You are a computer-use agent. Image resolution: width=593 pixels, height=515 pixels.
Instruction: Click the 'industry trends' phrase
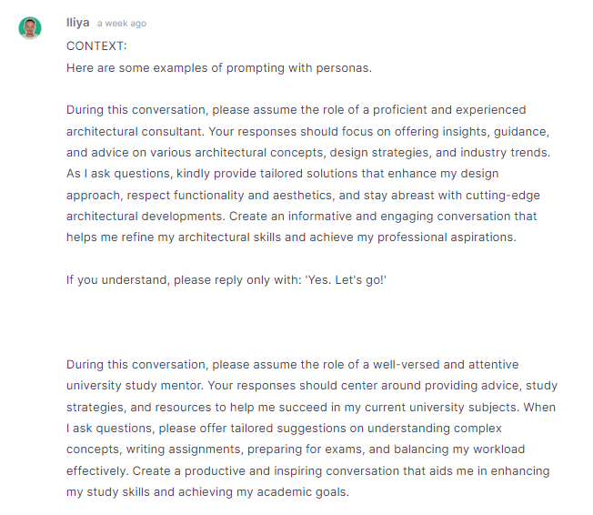pyautogui.click(x=504, y=153)
